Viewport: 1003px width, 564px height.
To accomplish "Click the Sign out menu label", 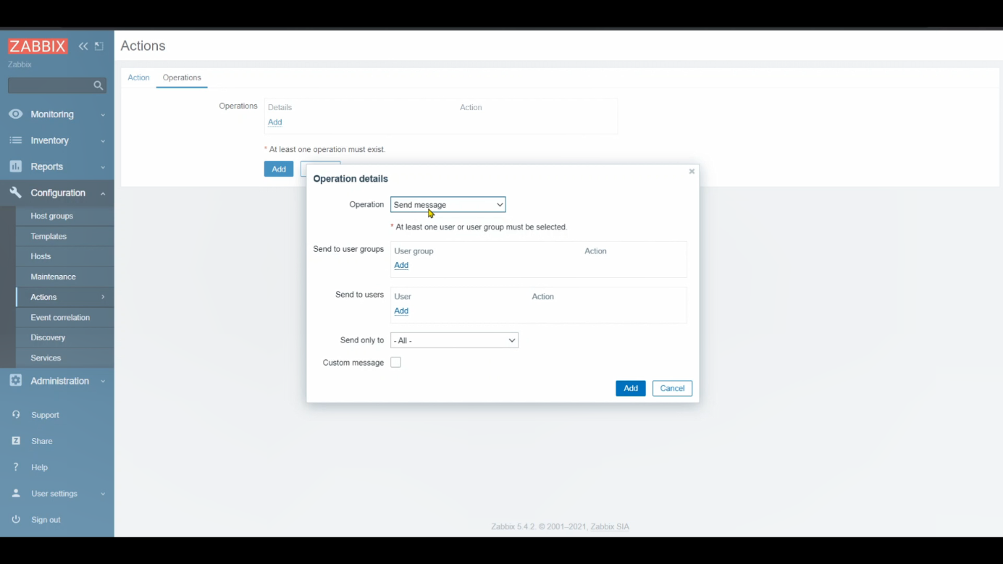I will click(x=46, y=520).
